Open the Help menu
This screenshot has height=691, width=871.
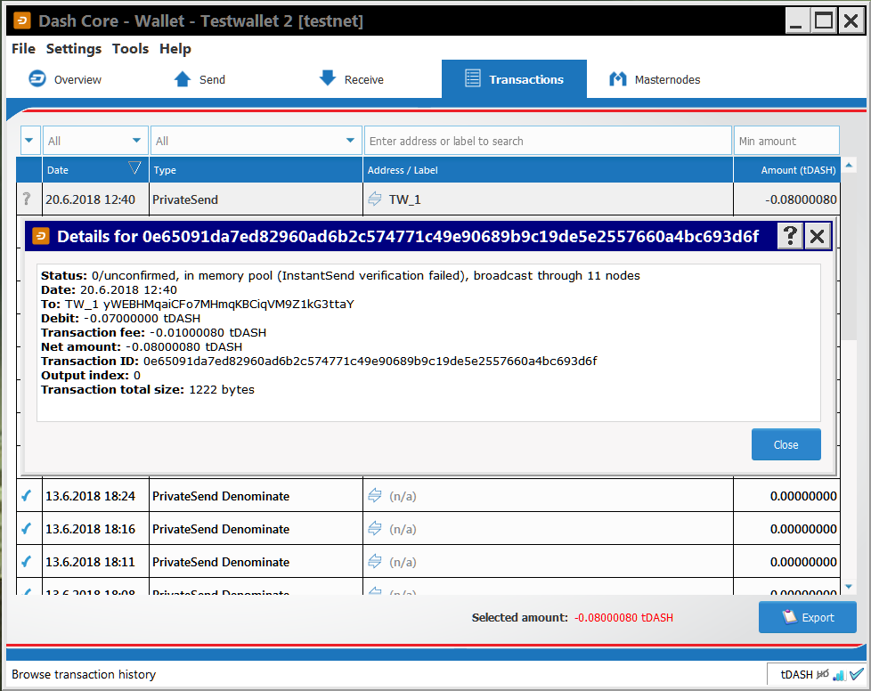coord(175,49)
